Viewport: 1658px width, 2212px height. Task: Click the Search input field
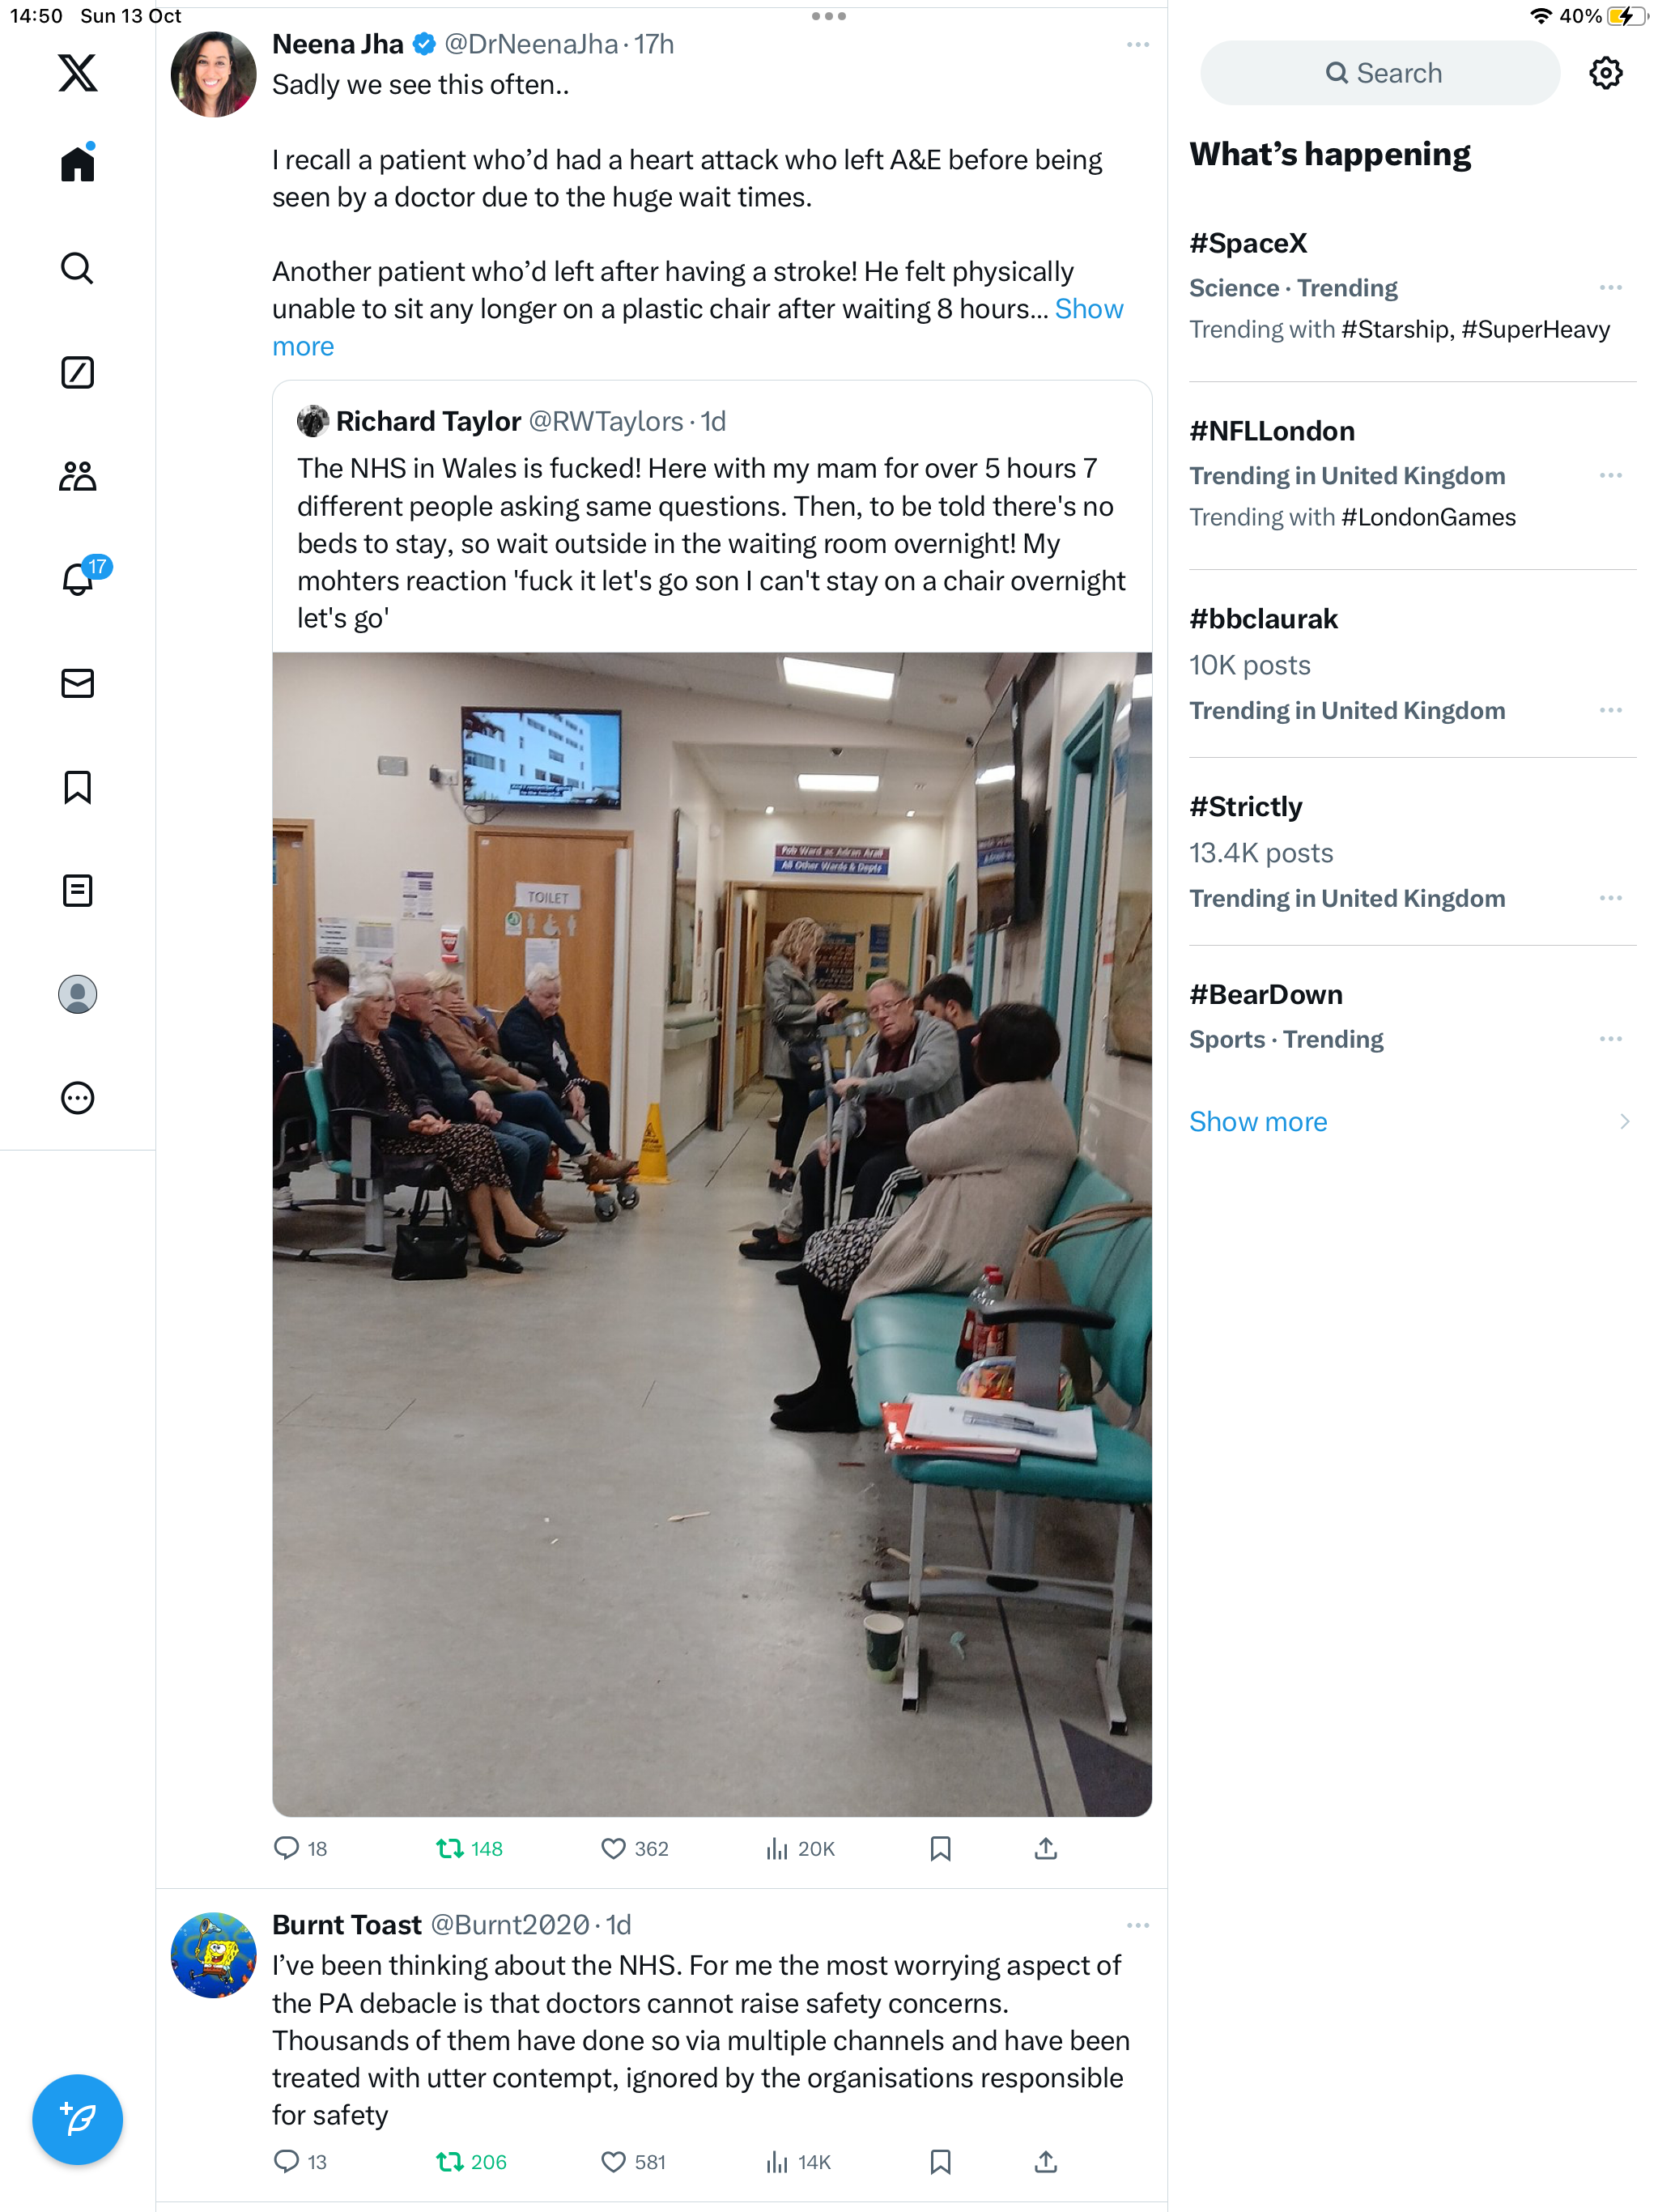pyautogui.click(x=1380, y=73)
